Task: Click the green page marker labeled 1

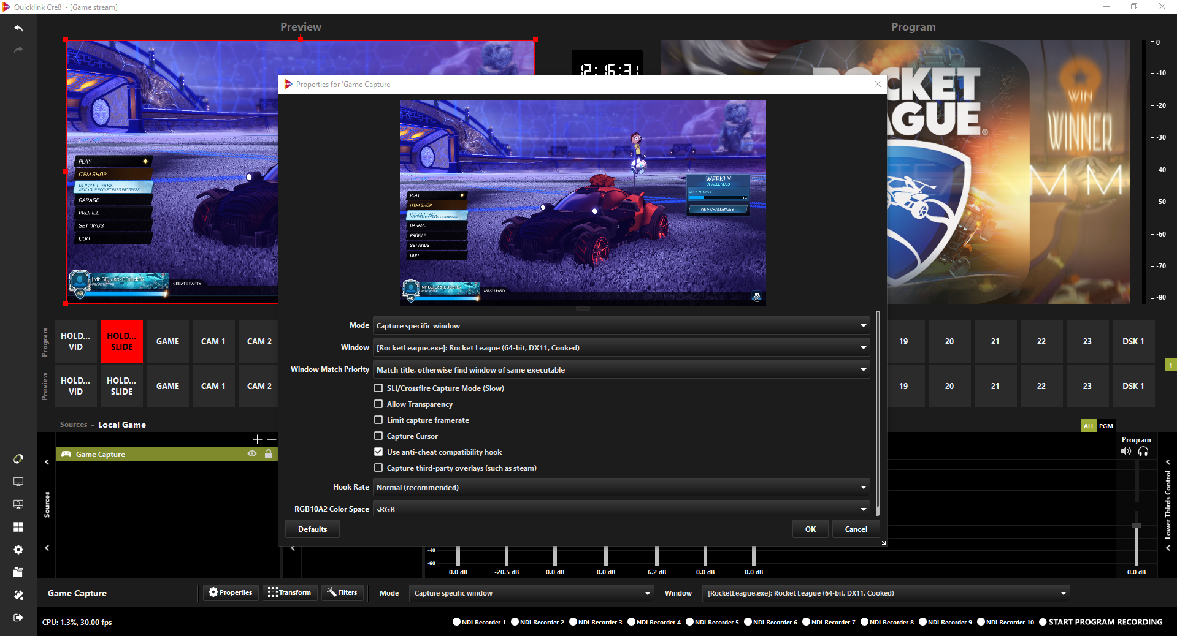Action: [1171, 365]
